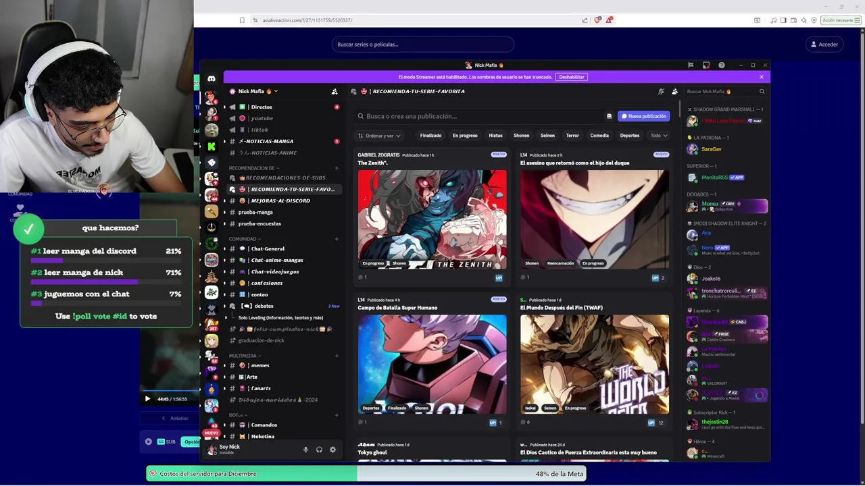Mute microphone in user panel
Image resolution: width=865 pixels, height=486 pixels.
click(x=305, y=450)
